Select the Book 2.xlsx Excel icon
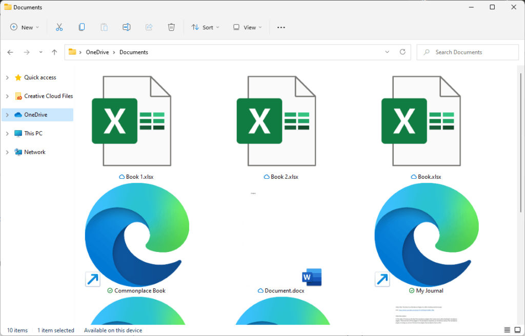 tap(276, 121)
